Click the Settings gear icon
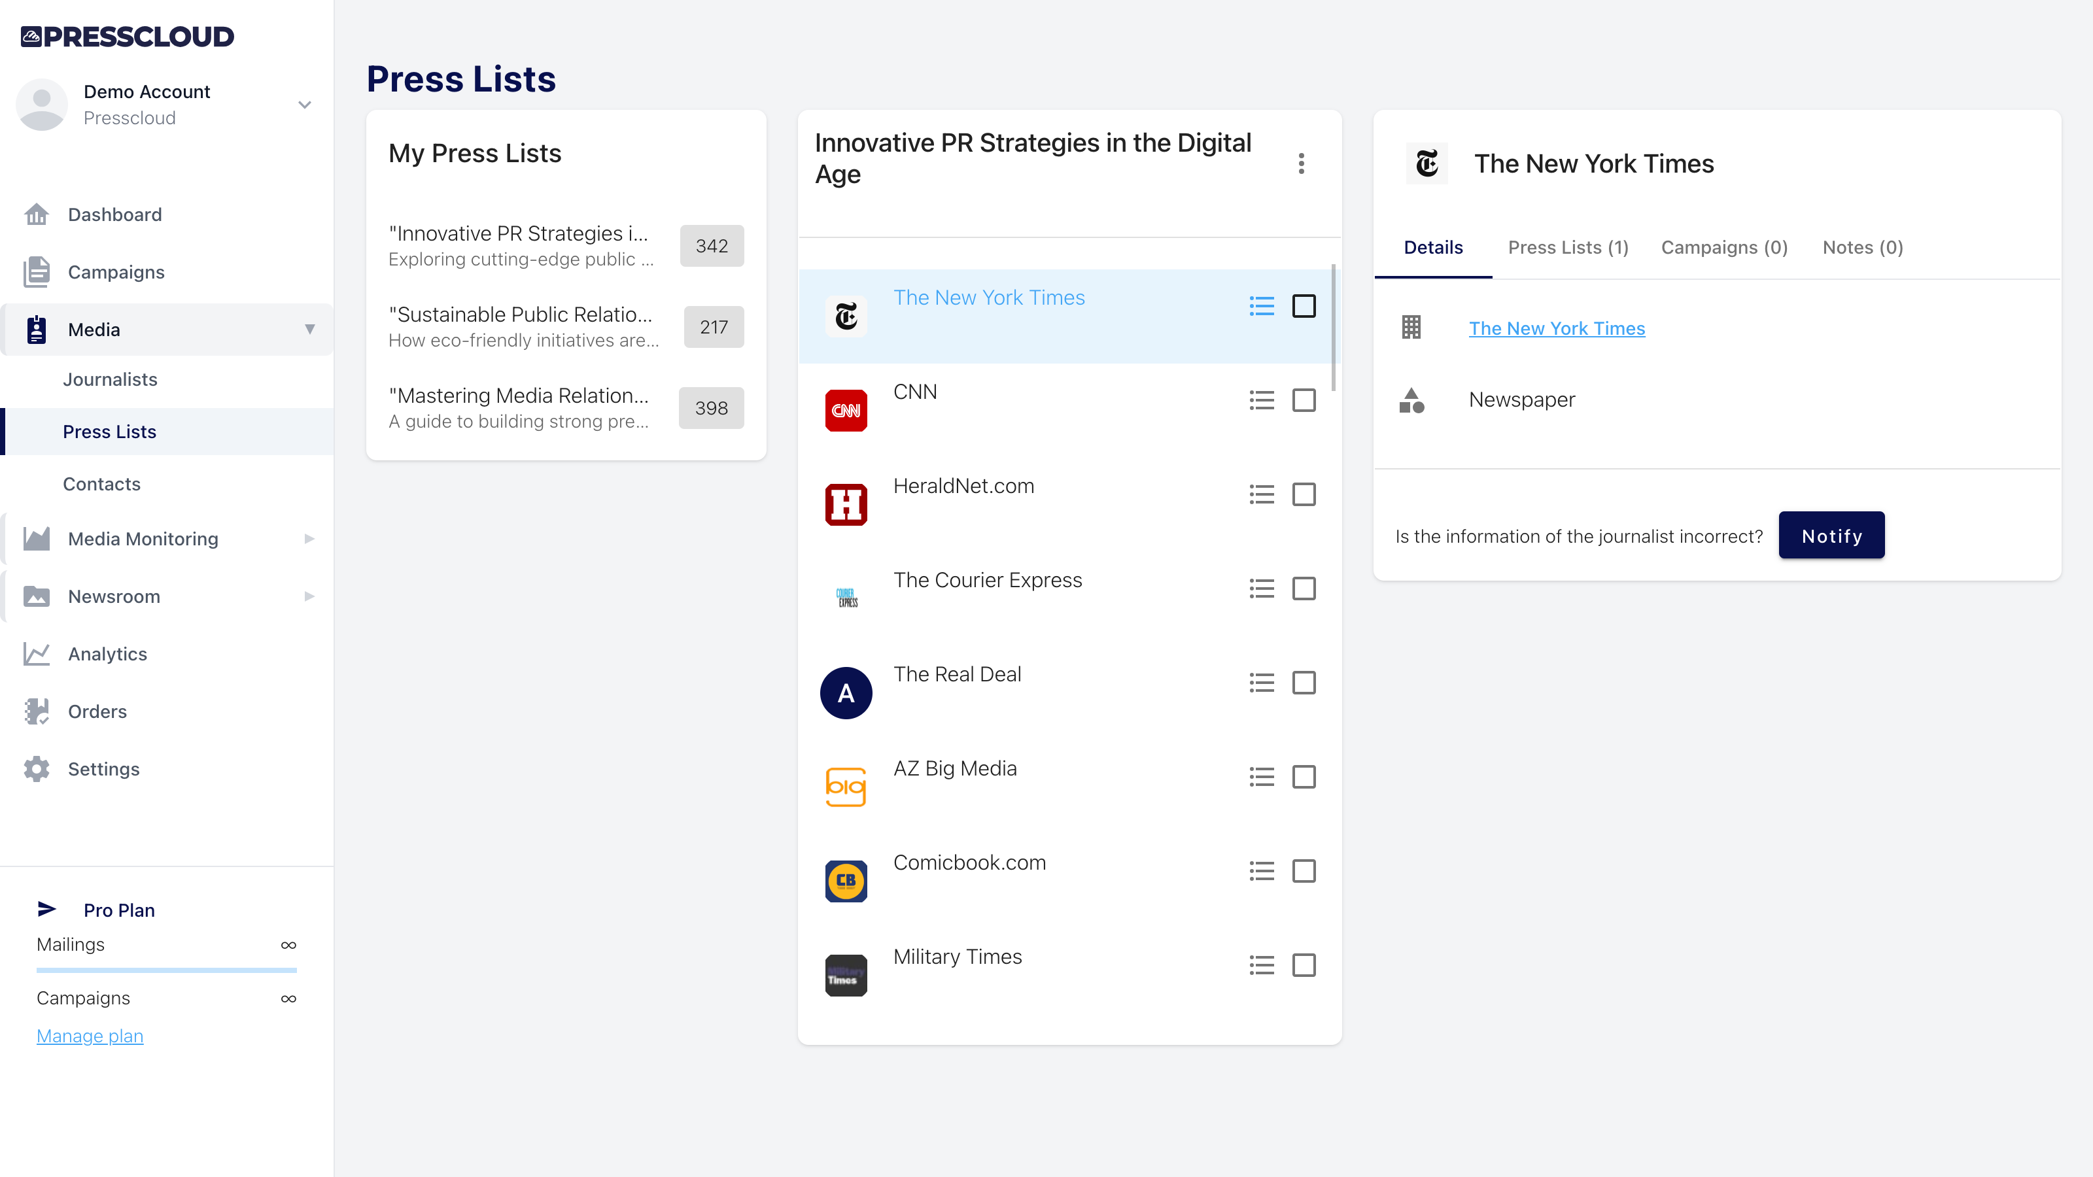2093x1177 pixels. click(37, 768)
